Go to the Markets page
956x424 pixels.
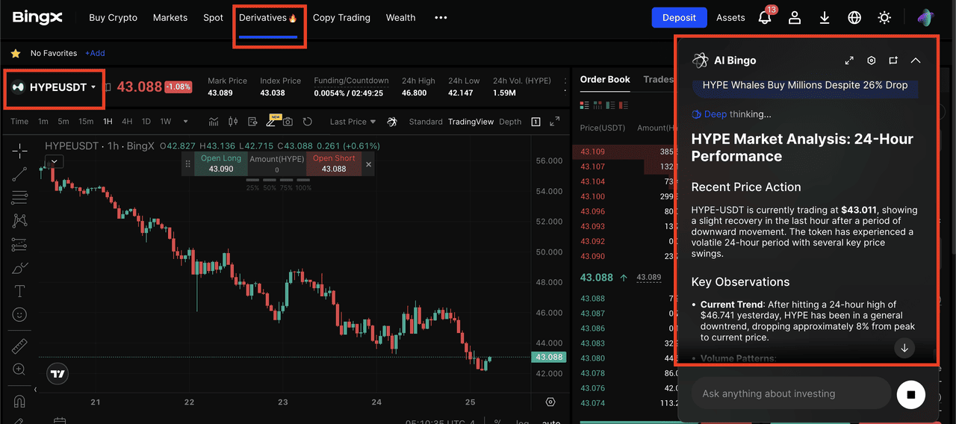coord(170,17)
